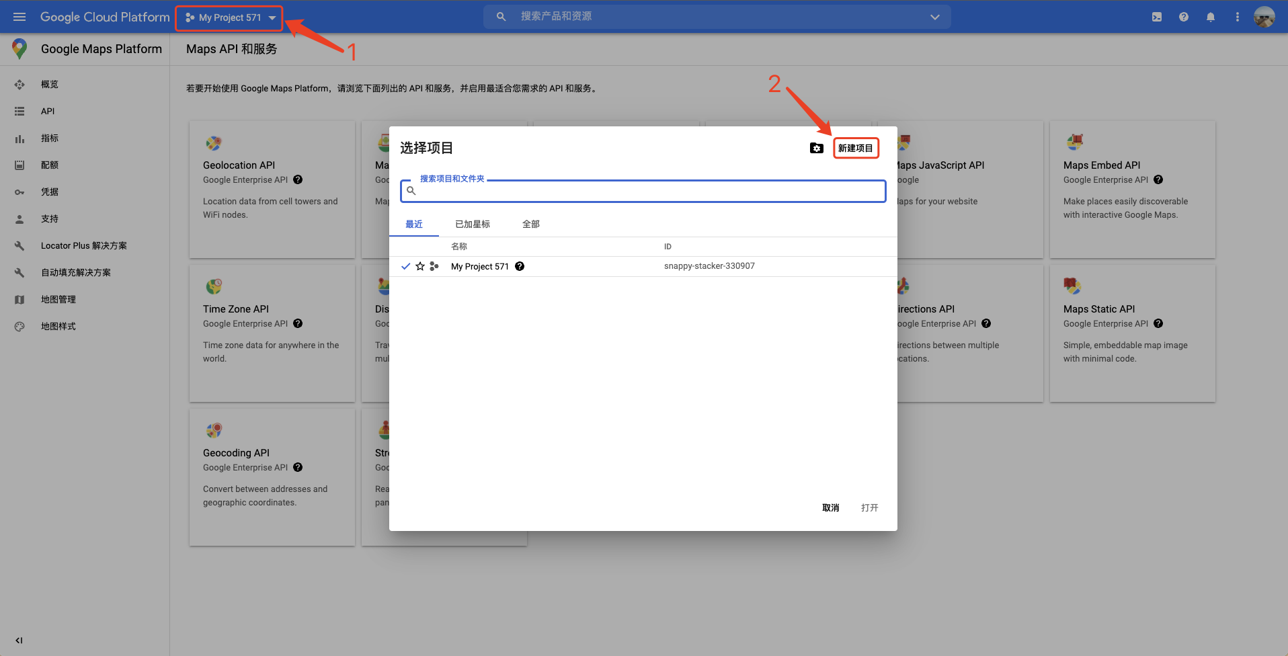
Task: Switch to the 已加星标 tab
Action: click(473, 224)
